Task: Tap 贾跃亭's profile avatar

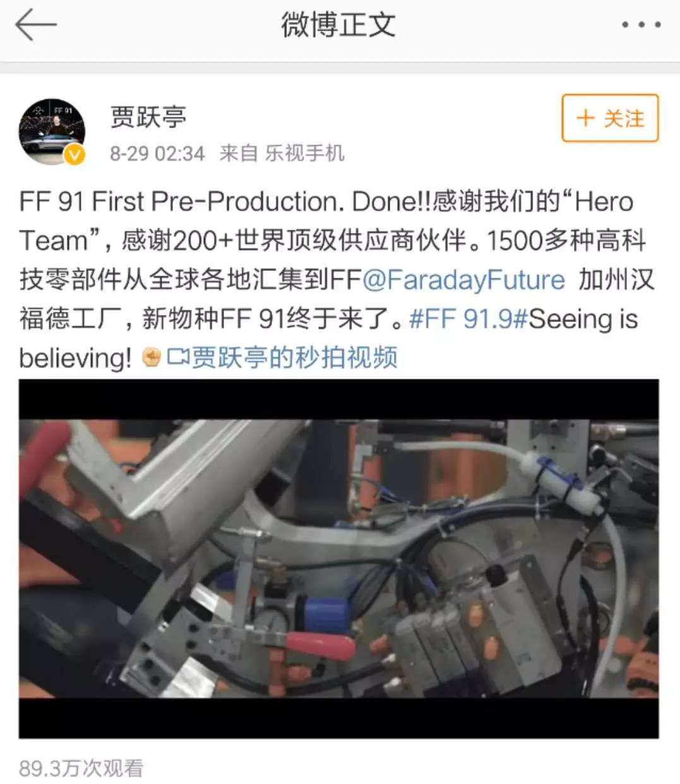Action: pos(52,132)
